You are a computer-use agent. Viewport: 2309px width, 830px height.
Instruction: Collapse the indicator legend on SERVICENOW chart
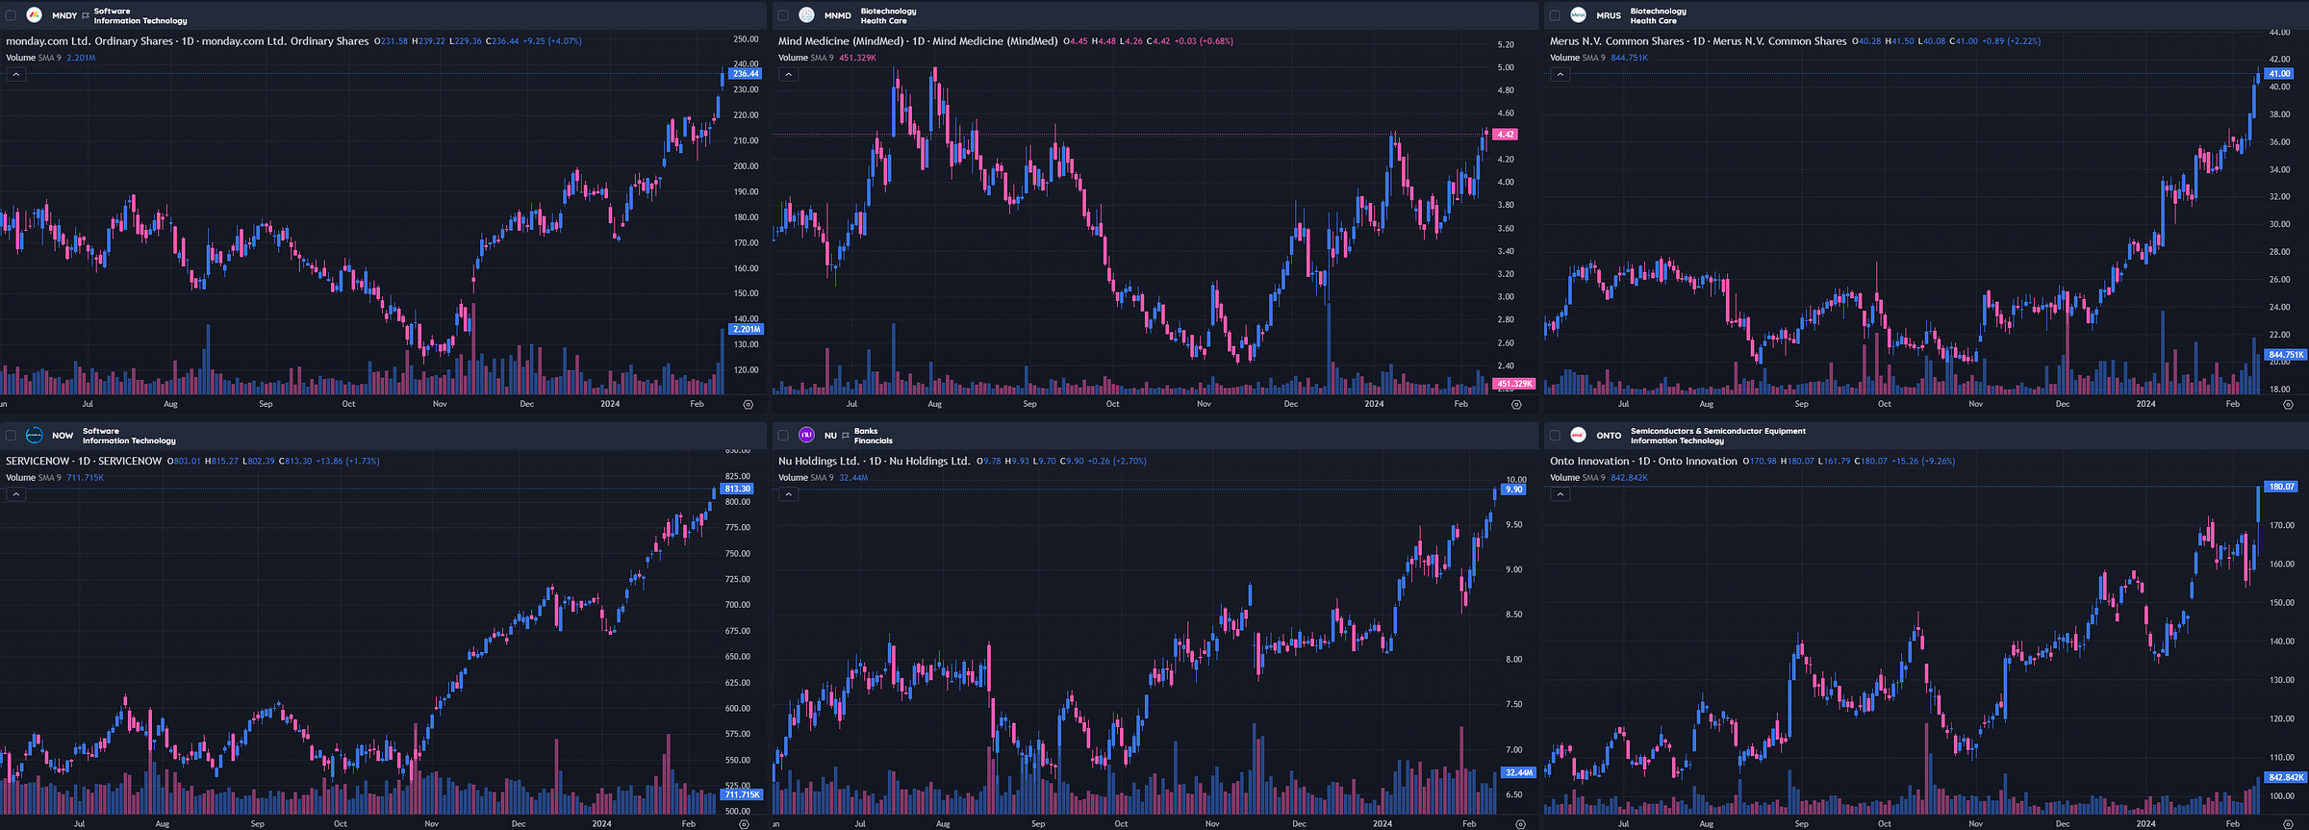coord(16,494)
